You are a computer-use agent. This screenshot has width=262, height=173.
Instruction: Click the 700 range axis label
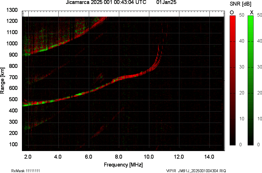[13, 77]
